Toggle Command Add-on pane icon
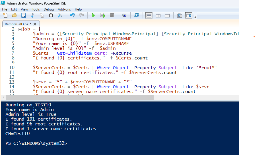The height and width of the screenshot is (155, 255). (x=189, y=15)
